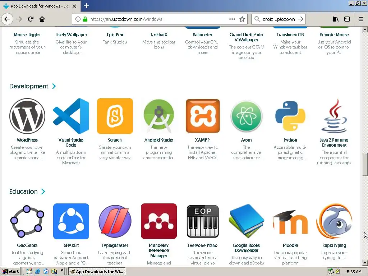Expand the Education category chevron
This screenshot has height=276, width=368.
tap(43, 192)
